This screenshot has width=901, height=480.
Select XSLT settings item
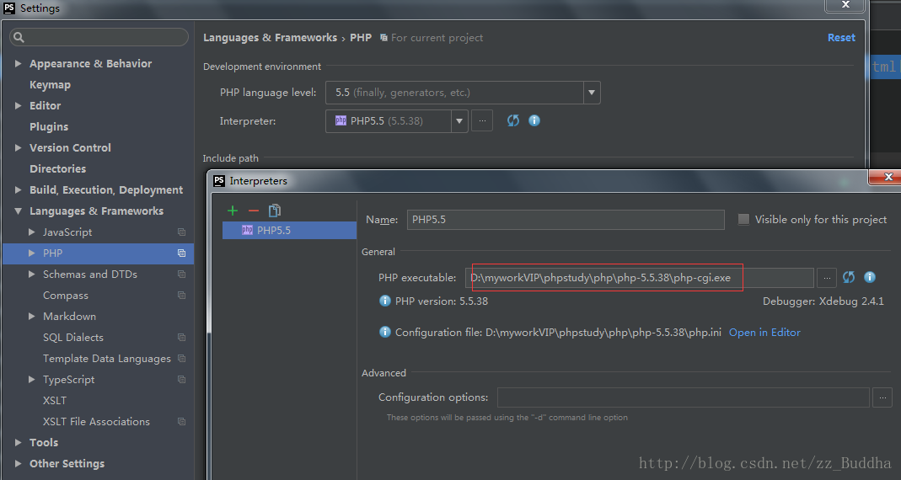click(55, 401)
